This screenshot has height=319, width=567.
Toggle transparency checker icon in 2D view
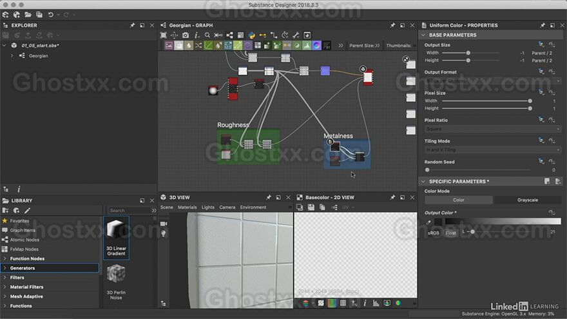coord(321,303)
